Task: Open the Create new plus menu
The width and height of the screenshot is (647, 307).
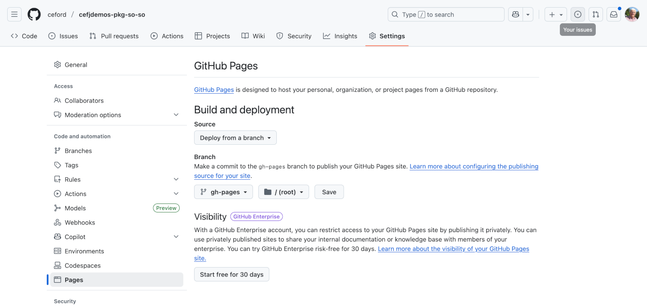Action: click(x=556, y=14)
